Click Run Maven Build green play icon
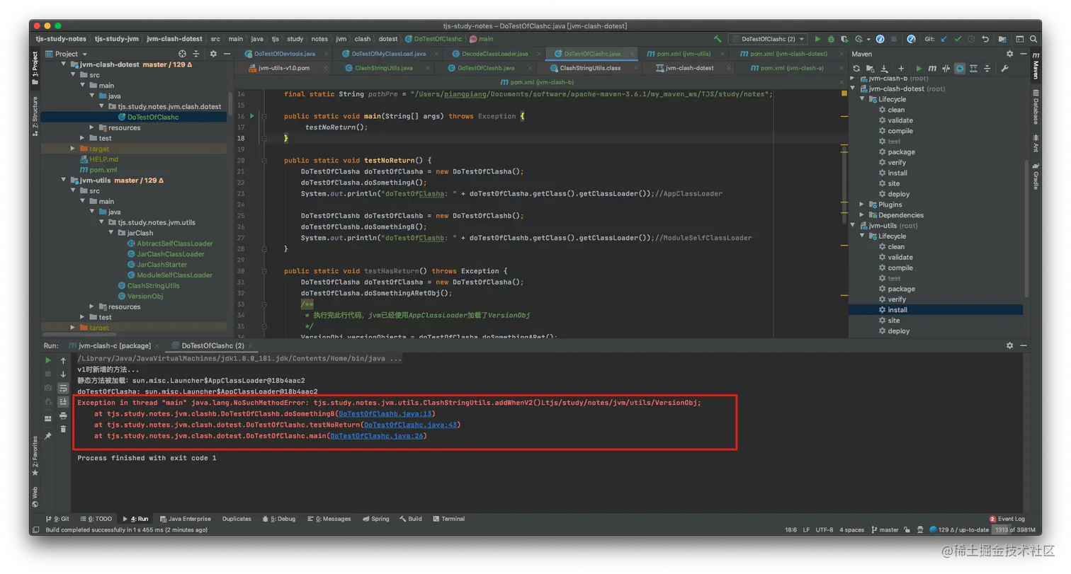Image resolution: width=1071 pixels, height=574 pixels. point(919,68)
